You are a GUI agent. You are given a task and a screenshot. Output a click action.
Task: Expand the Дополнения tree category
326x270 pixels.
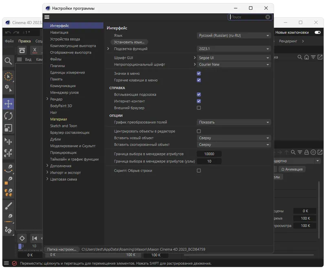[47, 165]
